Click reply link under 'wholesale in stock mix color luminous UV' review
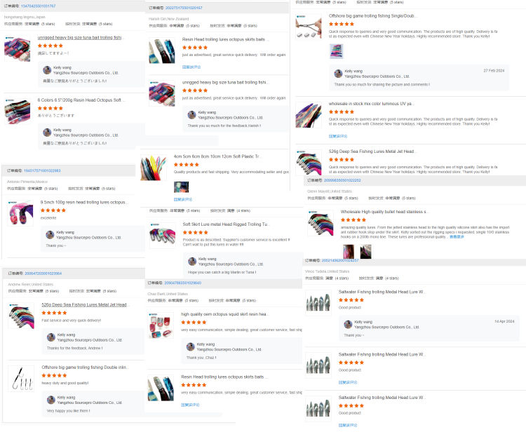The height and width of the screenshot is (432, 526). [x=338, y=136]
